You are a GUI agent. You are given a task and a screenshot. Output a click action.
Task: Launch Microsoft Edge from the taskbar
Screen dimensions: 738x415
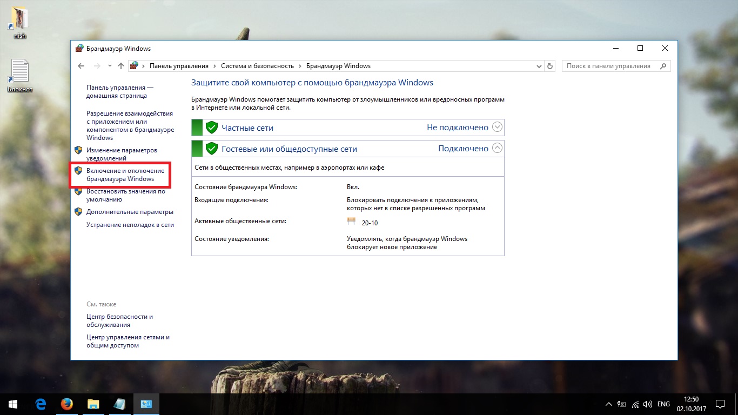point(40,404)
